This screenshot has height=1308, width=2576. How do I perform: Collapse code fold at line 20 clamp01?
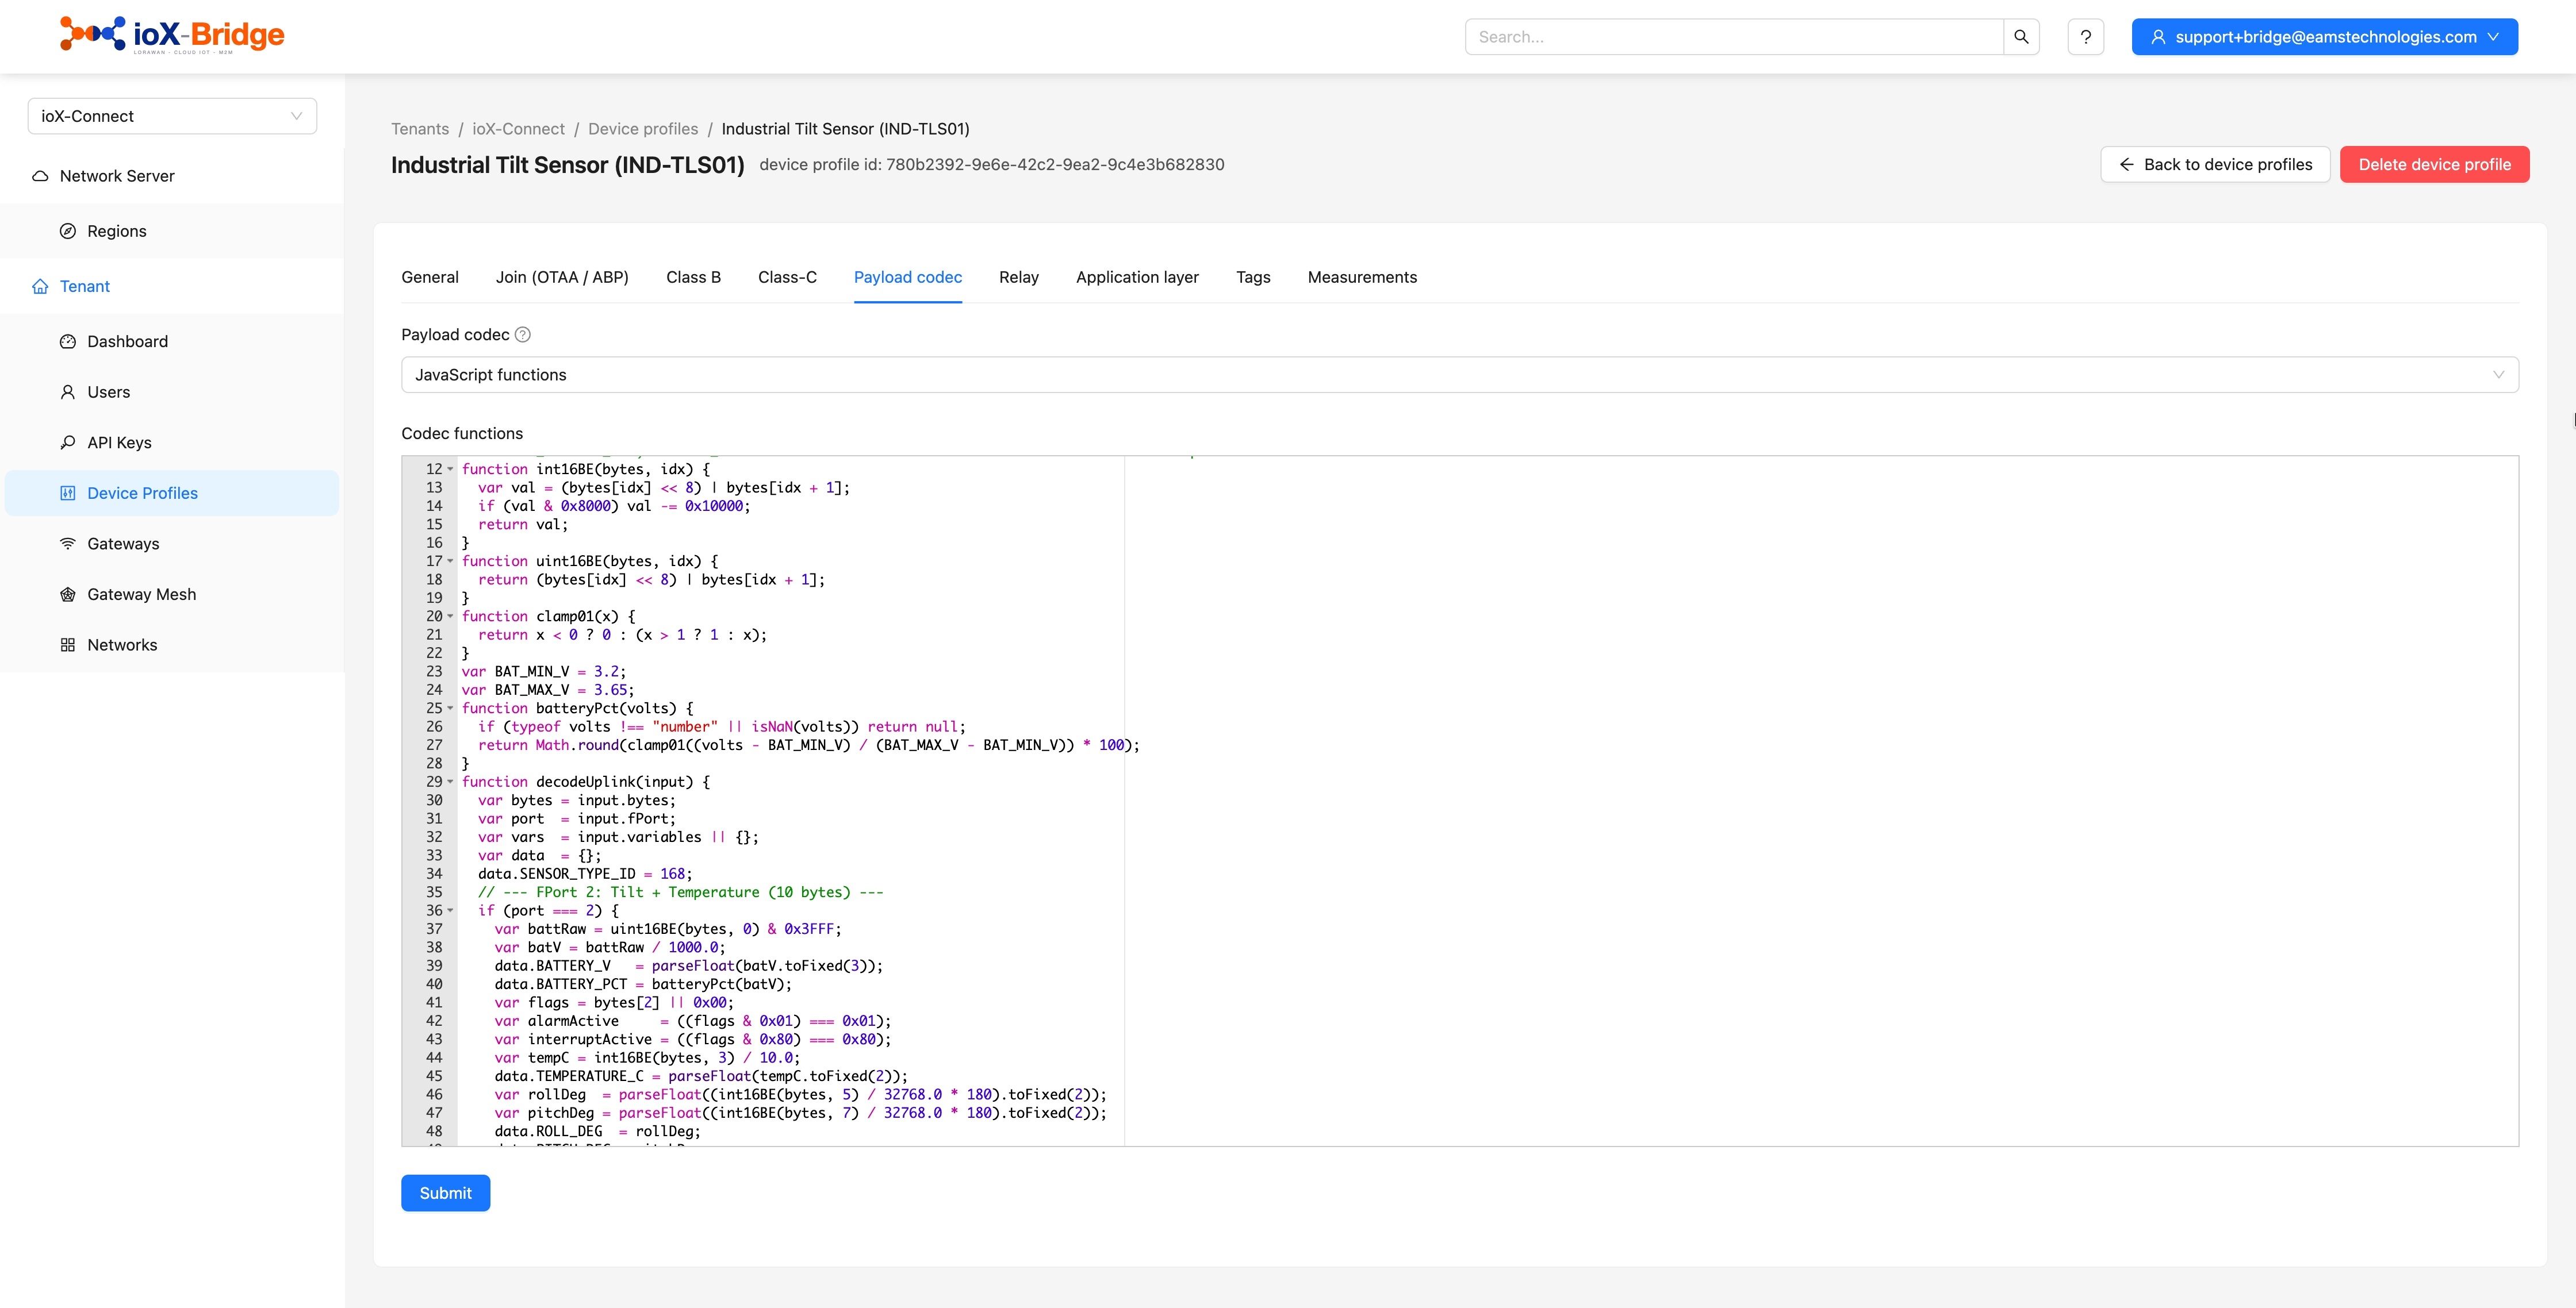(x=450, y=617)
